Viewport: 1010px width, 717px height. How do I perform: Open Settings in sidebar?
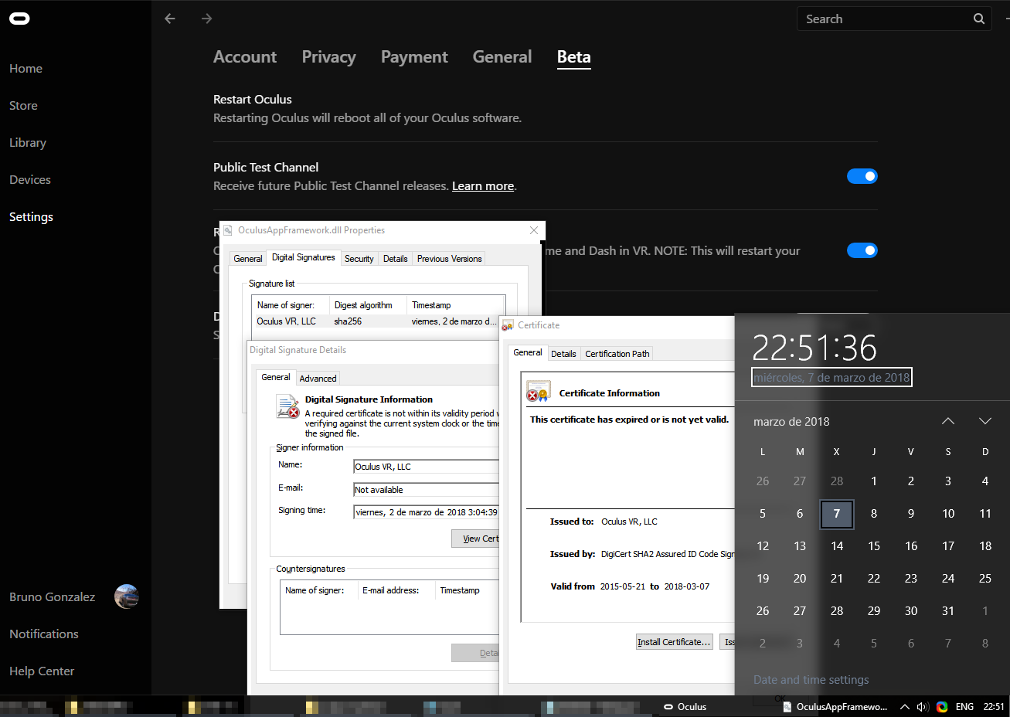click(31, 217)
